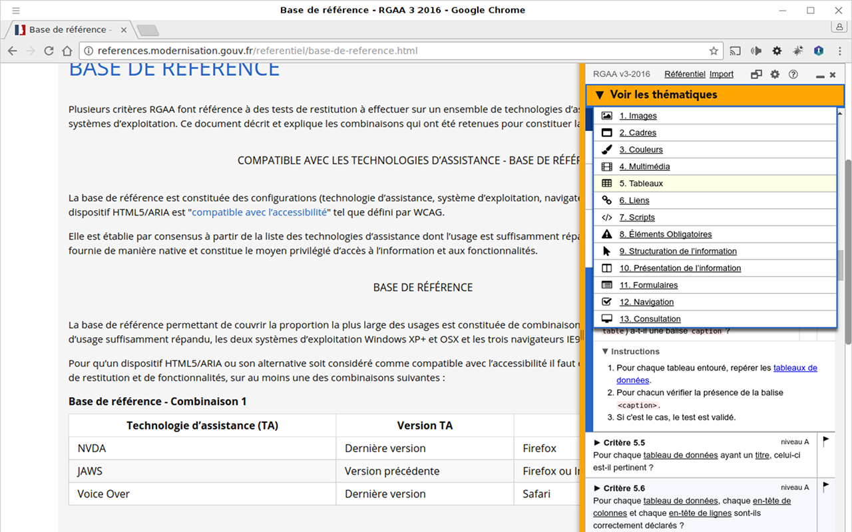The image size is (852, 532).
Task: Select the 'Base de référence' browser tab
Action: coord(71,30)
